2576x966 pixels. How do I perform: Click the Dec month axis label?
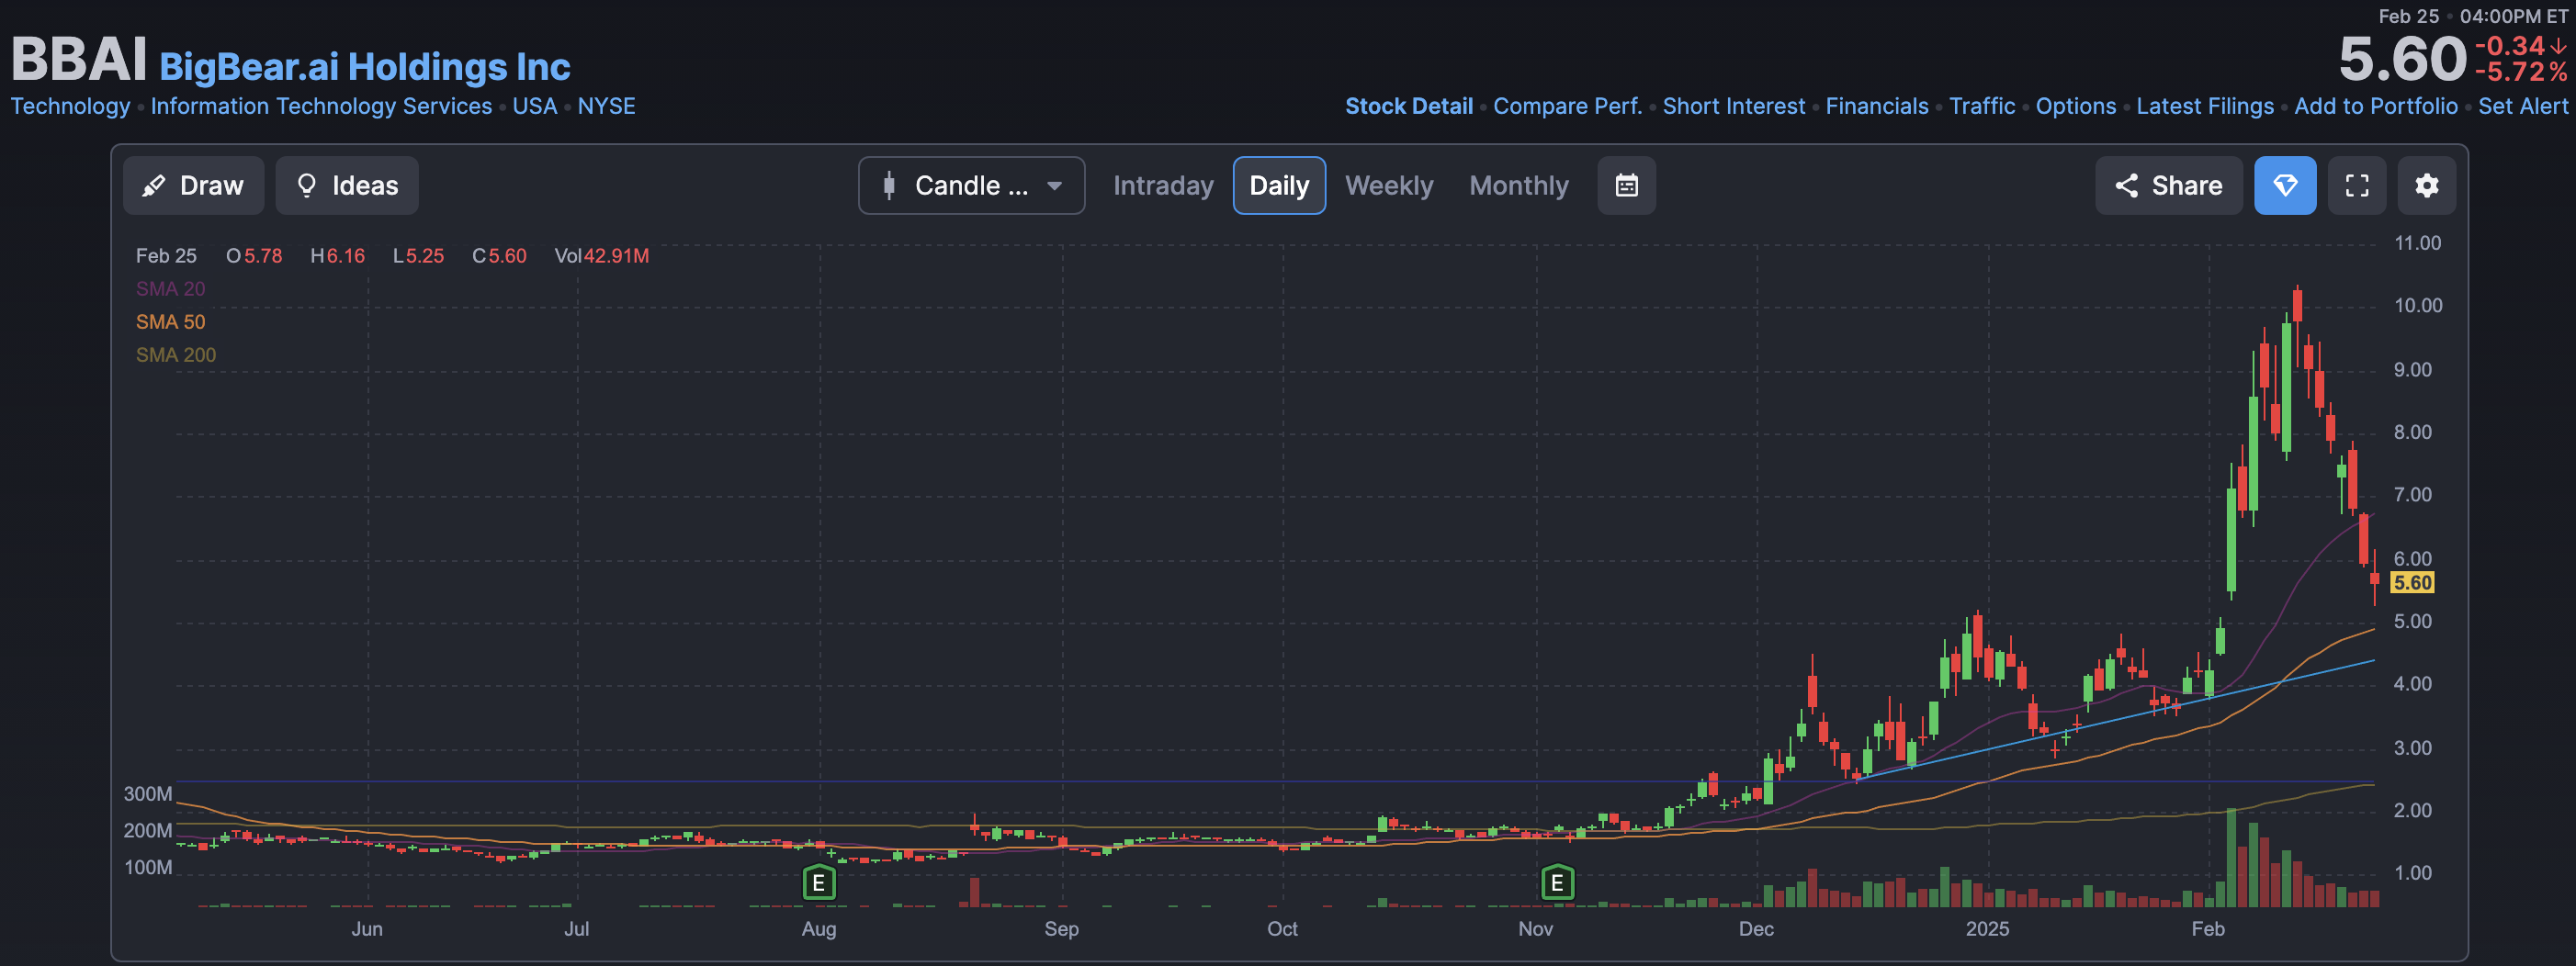(x=1756, y=929)
